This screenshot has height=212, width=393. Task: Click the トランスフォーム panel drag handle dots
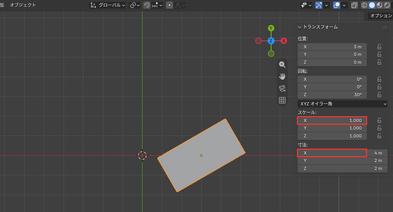coord(385,27)
